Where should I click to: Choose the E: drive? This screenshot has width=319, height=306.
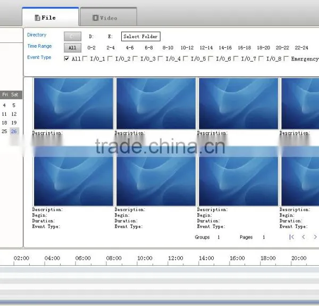pos(110,37)
